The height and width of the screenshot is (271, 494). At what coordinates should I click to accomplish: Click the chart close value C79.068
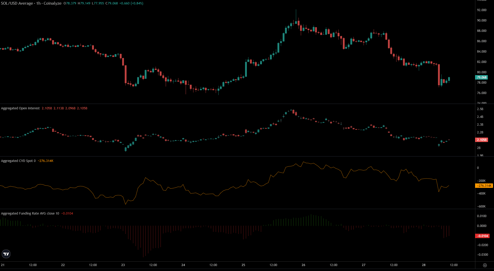coord(112,3)
